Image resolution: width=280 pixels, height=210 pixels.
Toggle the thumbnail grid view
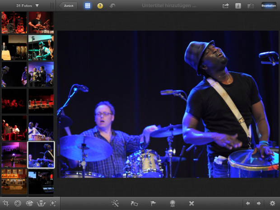[88, 6]
